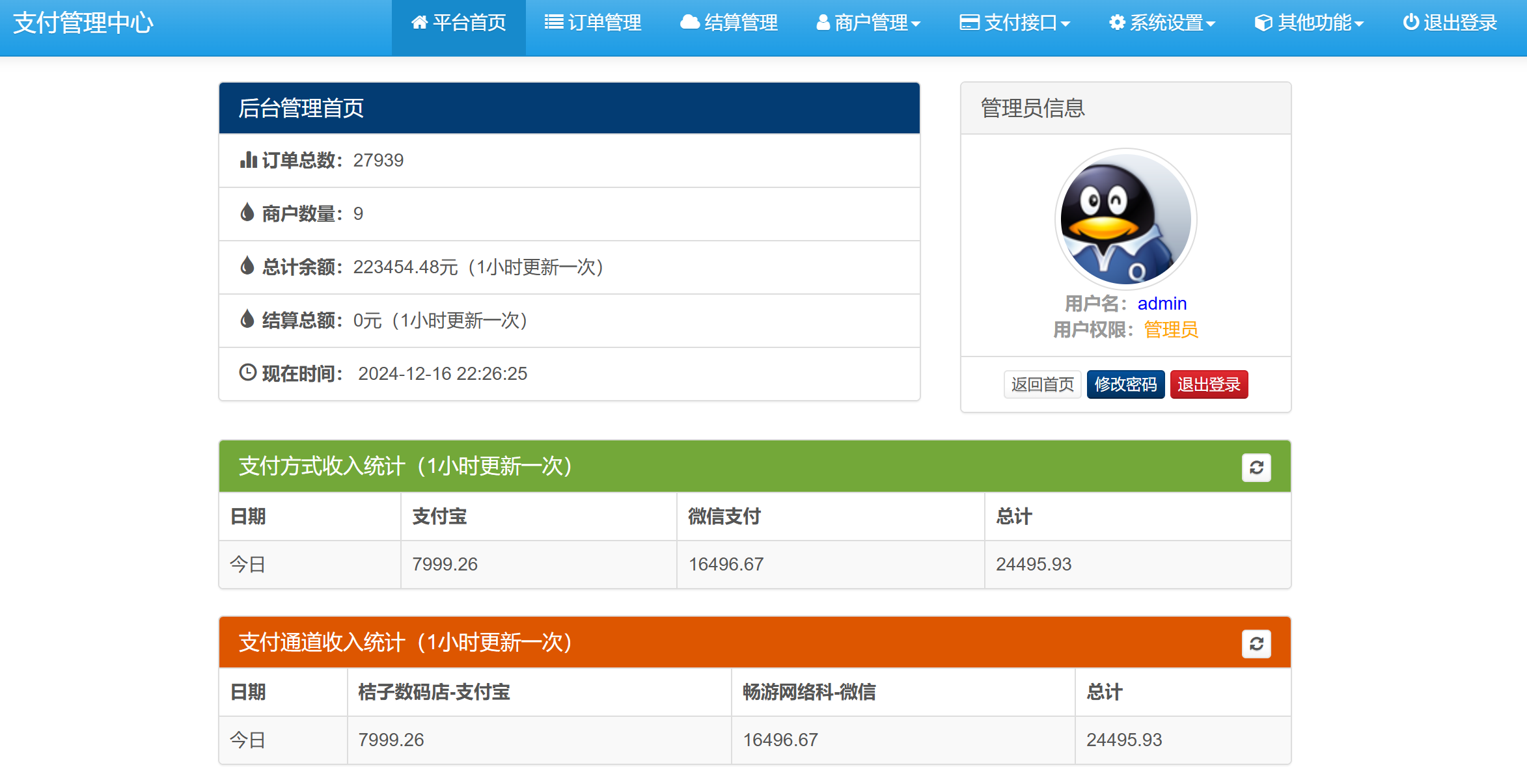The image size is (1527, 778).
Task: Refresh the 支付方式收入统计 panel
Action: [x=1256, y=468]
